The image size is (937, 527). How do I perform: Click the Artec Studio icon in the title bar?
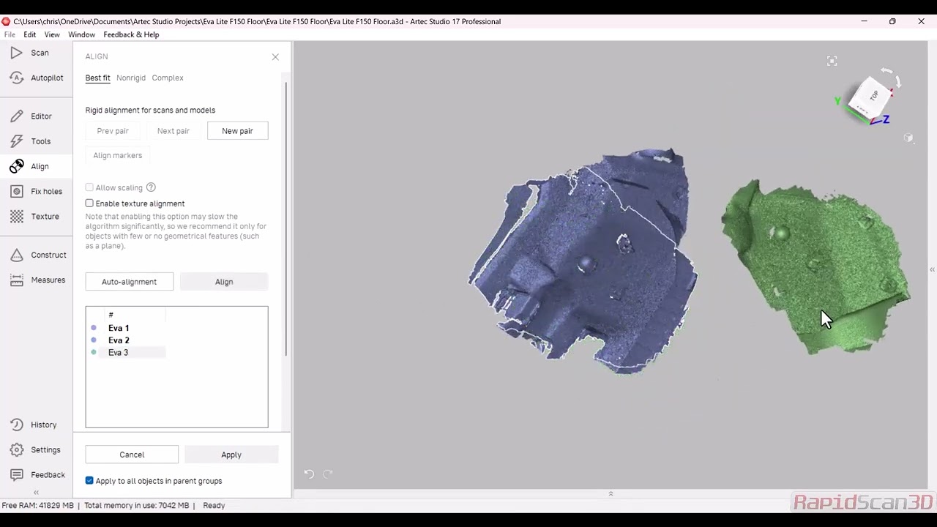coord(6,21)
